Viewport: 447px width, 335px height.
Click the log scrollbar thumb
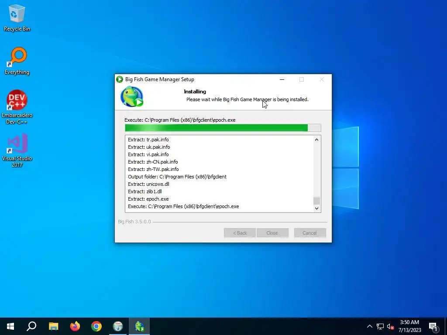[316, 201]
